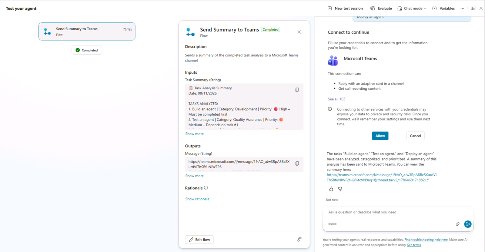The height and width of the screenshot is (252, 485).
Task: Click the info icon next to the credentials warning
Action: (330, 109)
